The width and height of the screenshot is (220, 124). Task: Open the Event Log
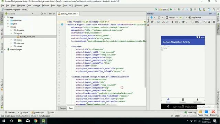(x=190, y=113)
